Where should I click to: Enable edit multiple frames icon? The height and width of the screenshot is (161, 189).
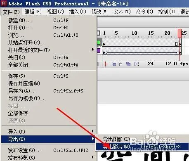pos(128,64)
